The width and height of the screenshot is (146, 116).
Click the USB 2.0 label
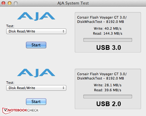[x=109, y=104]
